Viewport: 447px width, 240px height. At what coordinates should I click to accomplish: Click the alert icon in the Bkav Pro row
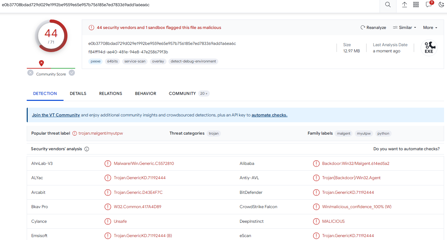[108, 207]
